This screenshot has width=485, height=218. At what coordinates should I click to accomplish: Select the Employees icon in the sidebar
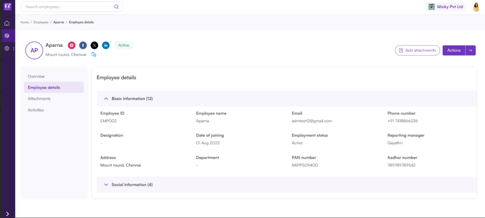click(7, 36)
